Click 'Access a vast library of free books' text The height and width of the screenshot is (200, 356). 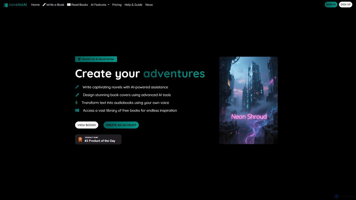[130, 110]
